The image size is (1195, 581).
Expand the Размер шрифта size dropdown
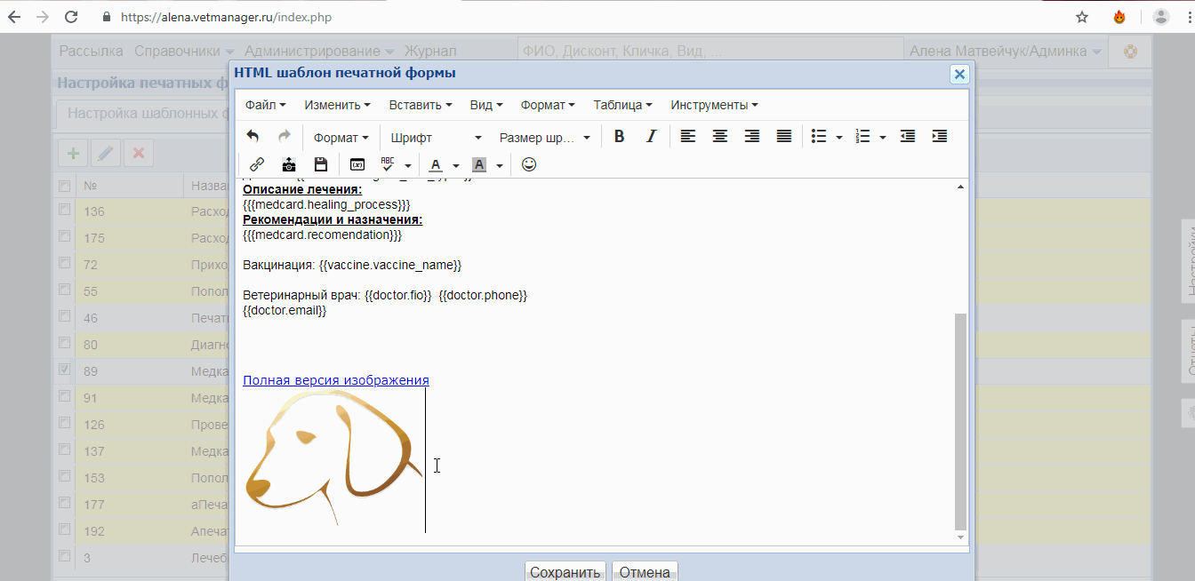click(544, 138)
